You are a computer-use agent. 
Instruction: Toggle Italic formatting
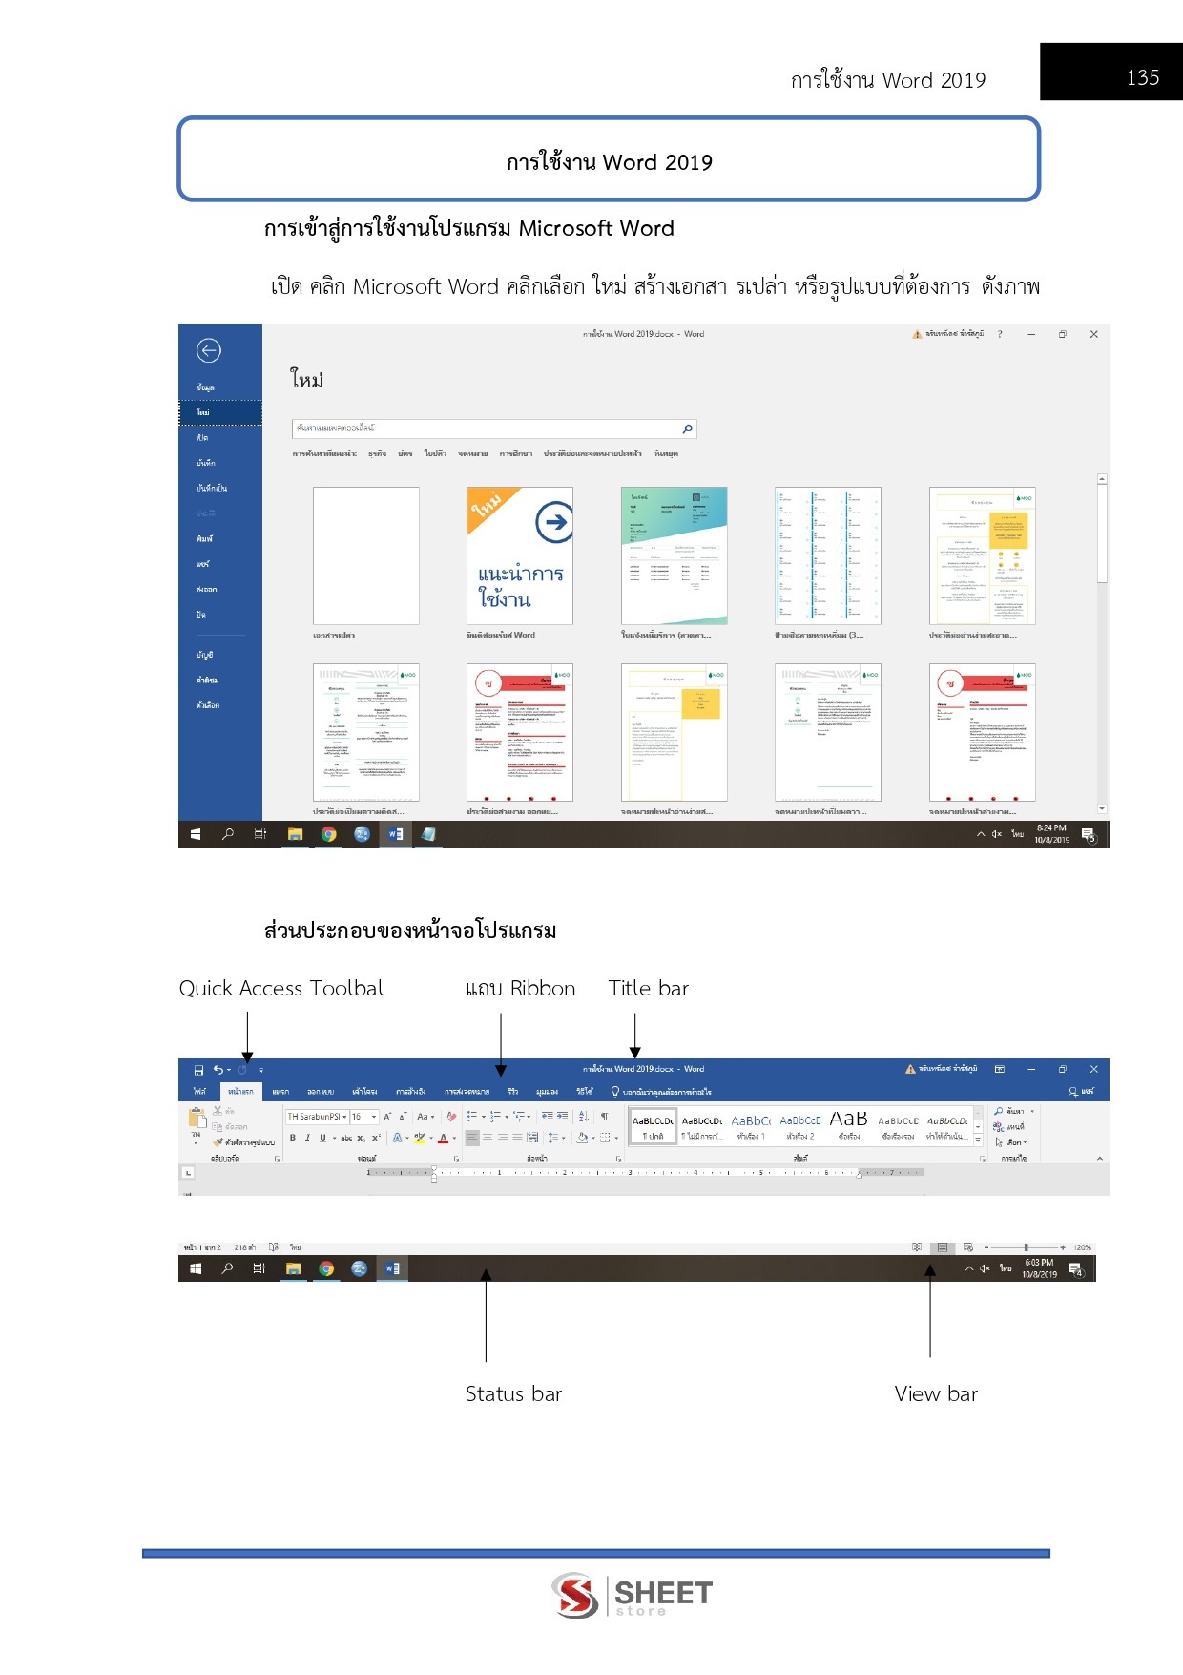pos(307,1138)
